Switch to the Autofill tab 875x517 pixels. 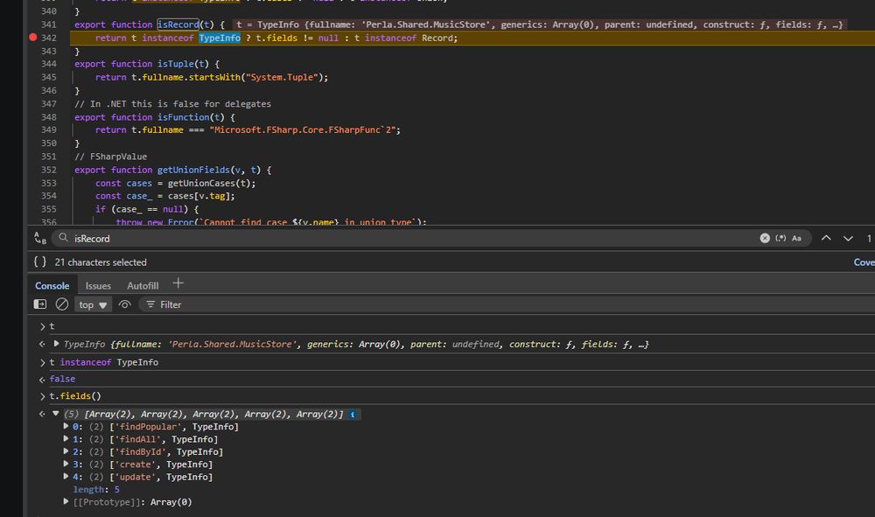point(143,285)
